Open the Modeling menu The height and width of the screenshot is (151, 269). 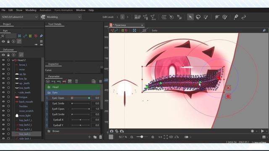point(31,10)
